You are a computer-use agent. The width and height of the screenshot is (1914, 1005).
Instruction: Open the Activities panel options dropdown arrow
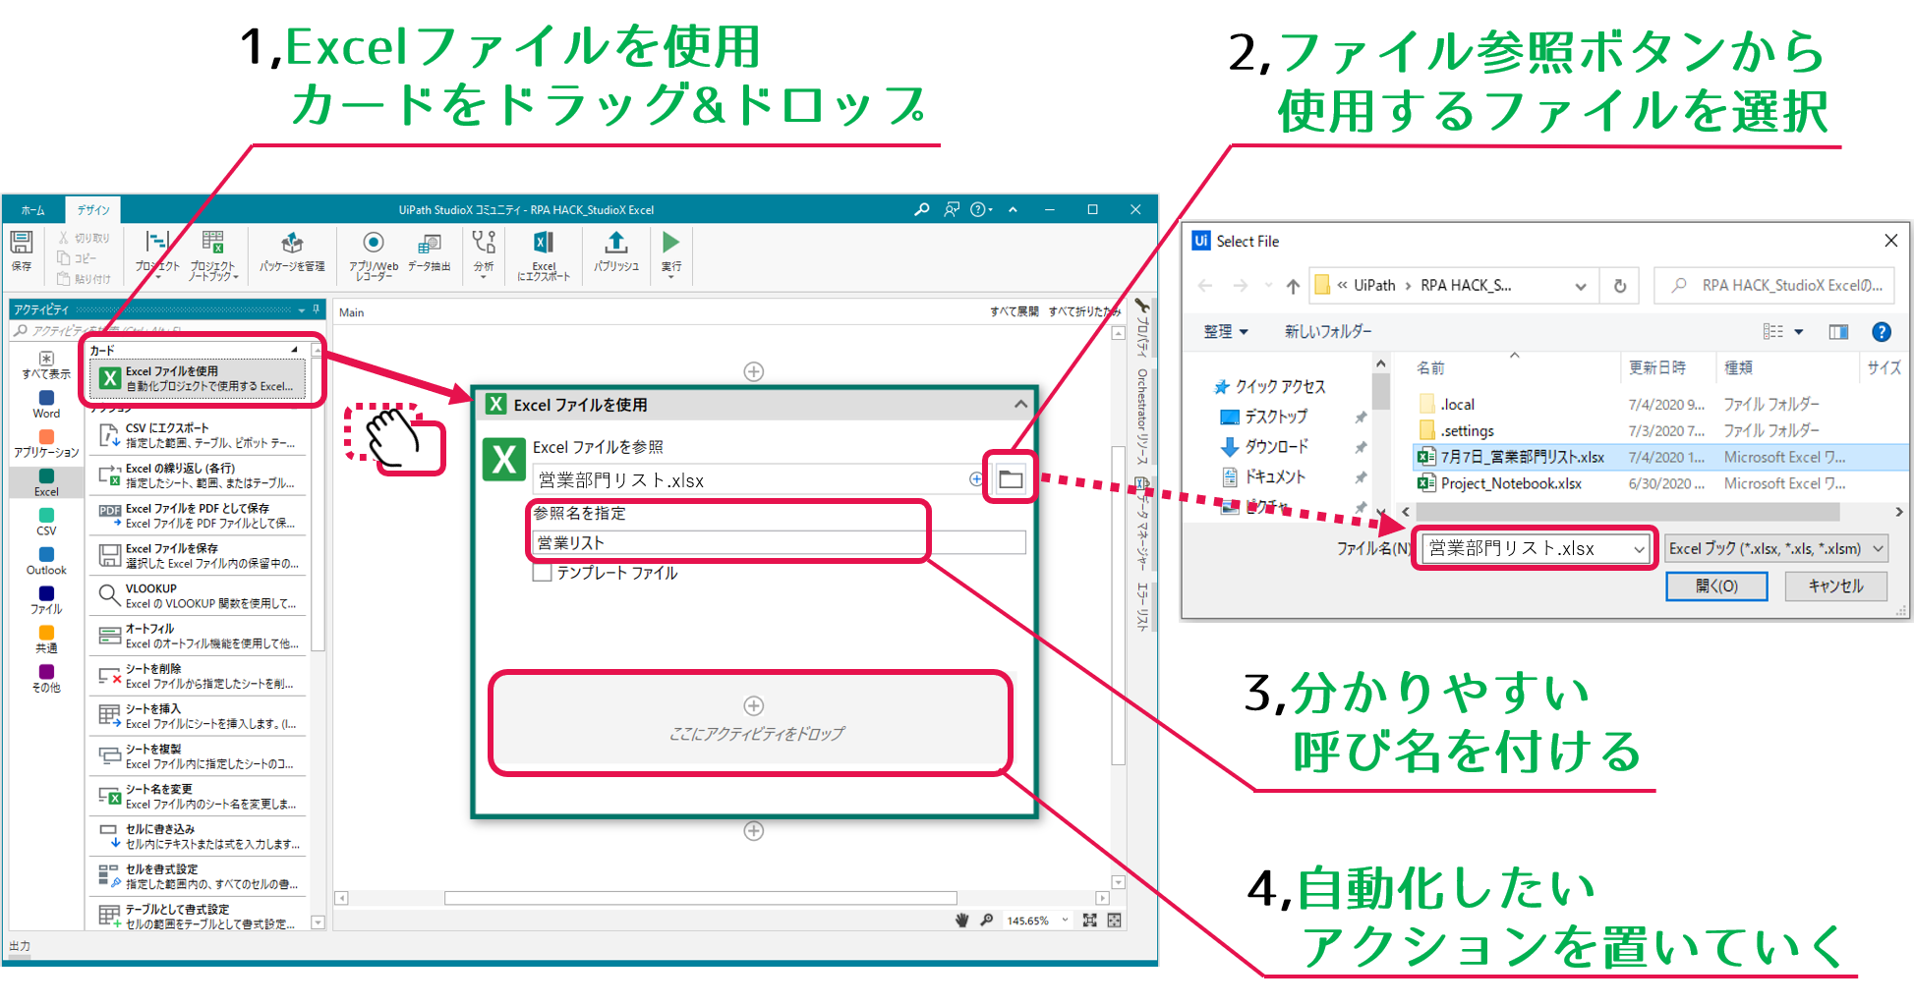click(302, 310)
